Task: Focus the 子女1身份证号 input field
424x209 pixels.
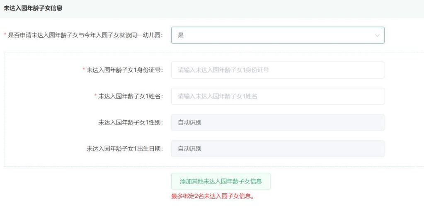Action: (x=277, y=70)
